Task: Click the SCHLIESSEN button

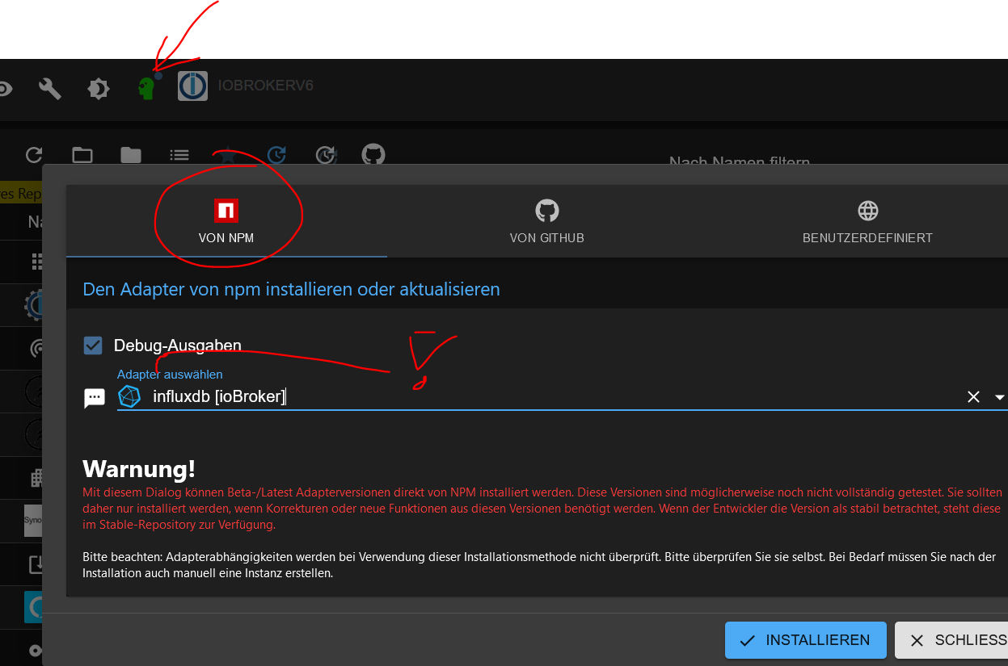Action: click(x=951, y=640)
